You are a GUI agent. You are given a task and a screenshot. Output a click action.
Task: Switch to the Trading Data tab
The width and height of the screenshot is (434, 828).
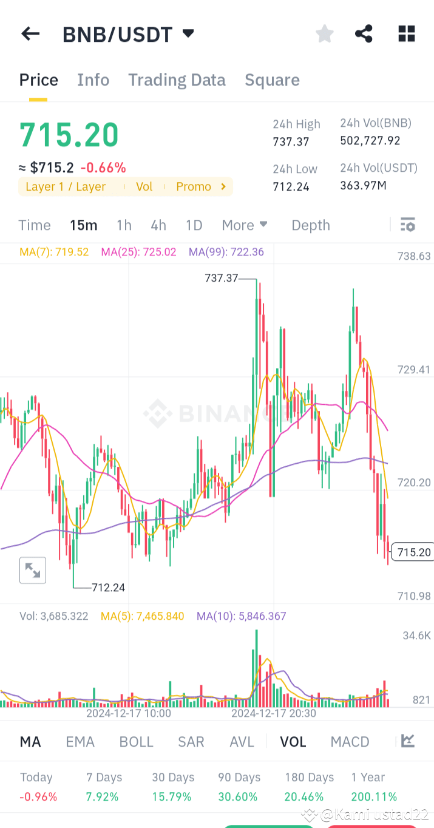point(177,80)
